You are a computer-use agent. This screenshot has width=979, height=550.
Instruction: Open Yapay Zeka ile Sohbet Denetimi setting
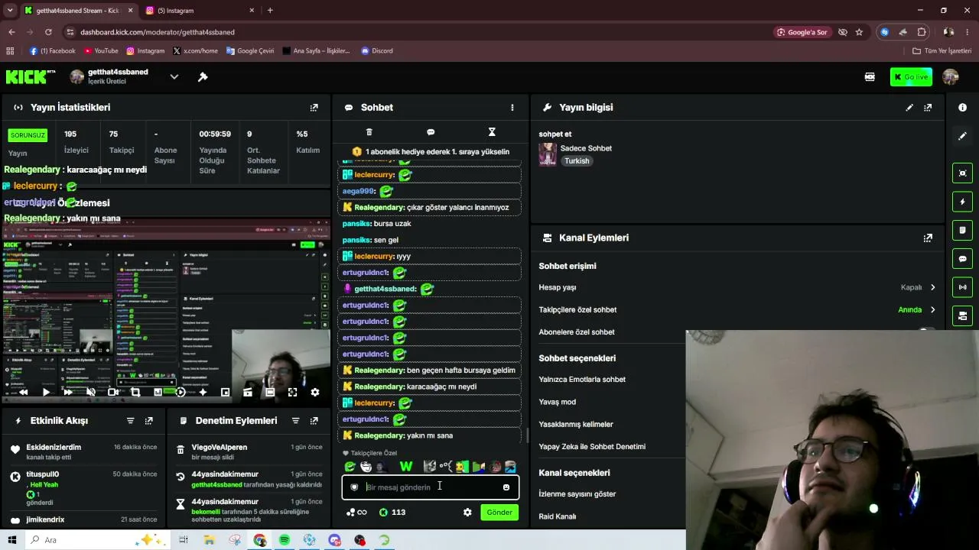[x=592, y=446]
